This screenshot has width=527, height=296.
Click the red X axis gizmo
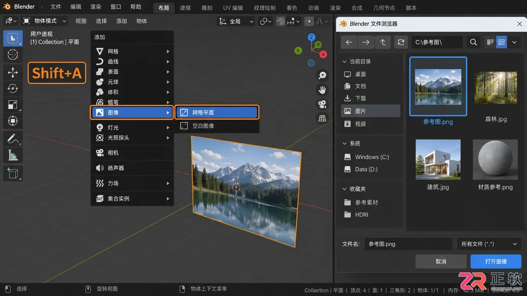click(323, 54)
